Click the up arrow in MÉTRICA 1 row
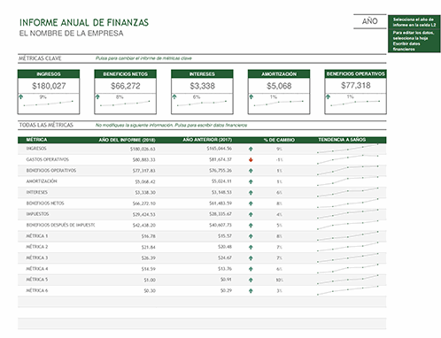441x338 pixels. (x=251, y=236)
